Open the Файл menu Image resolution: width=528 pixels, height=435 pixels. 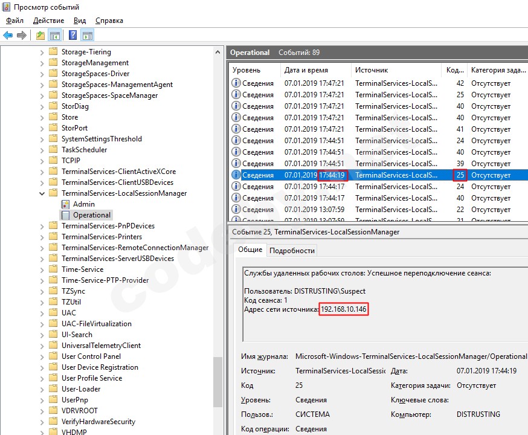[x=14, y=21]
